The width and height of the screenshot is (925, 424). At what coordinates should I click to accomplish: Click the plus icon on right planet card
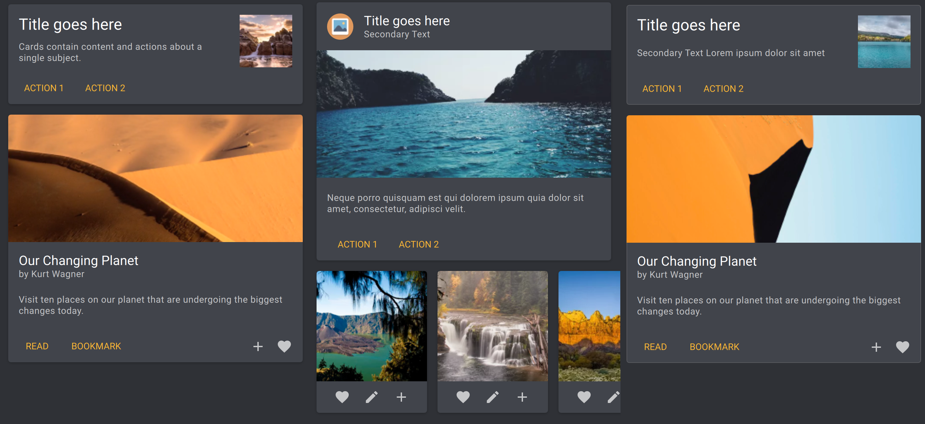[x=876, y=347]
